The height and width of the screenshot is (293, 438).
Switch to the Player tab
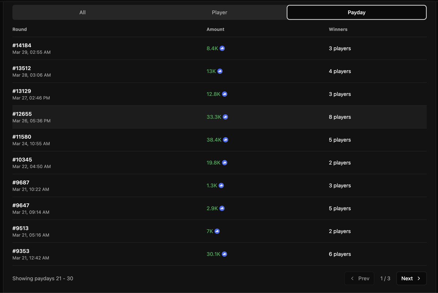(x=219, y=12)
